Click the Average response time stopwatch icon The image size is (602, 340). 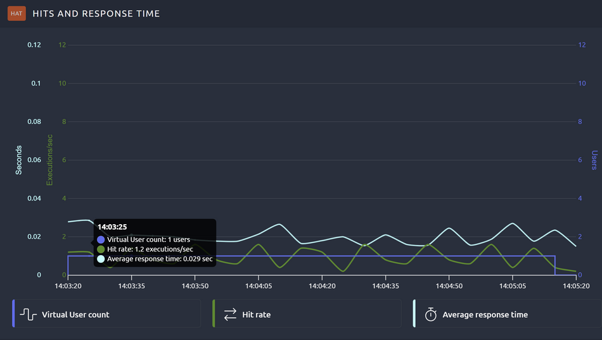click(x=430, y=314)
